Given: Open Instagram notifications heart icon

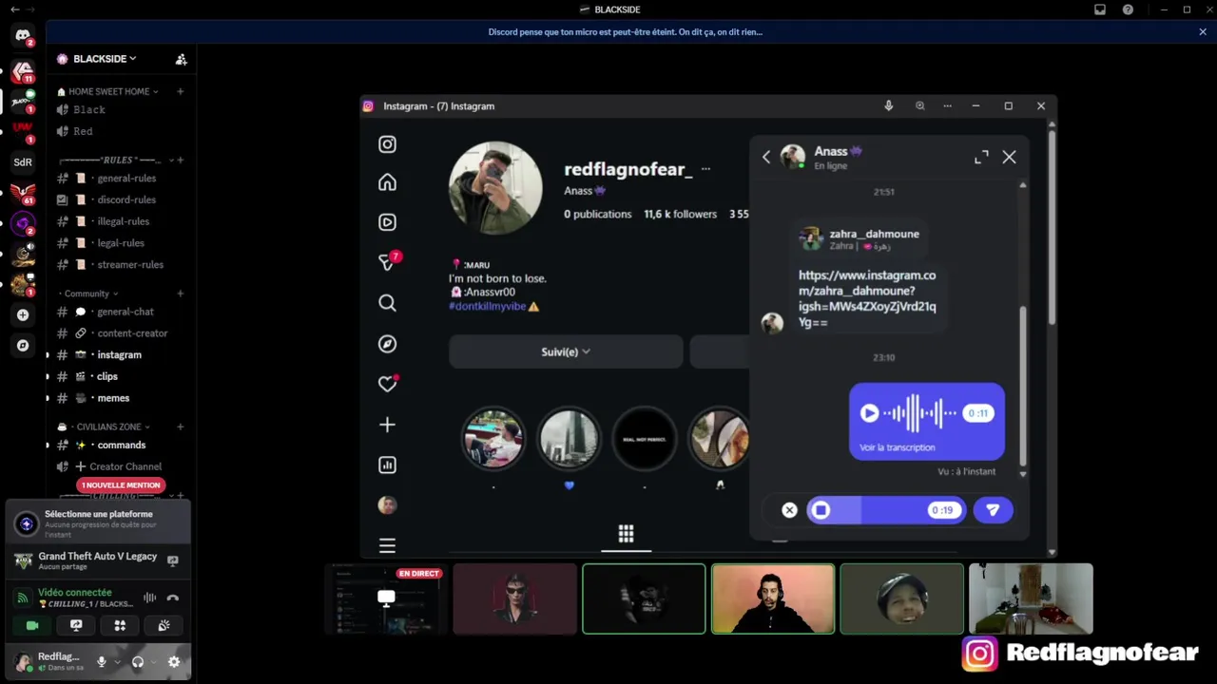Looking at the screenshot, I should coord(387,384).
